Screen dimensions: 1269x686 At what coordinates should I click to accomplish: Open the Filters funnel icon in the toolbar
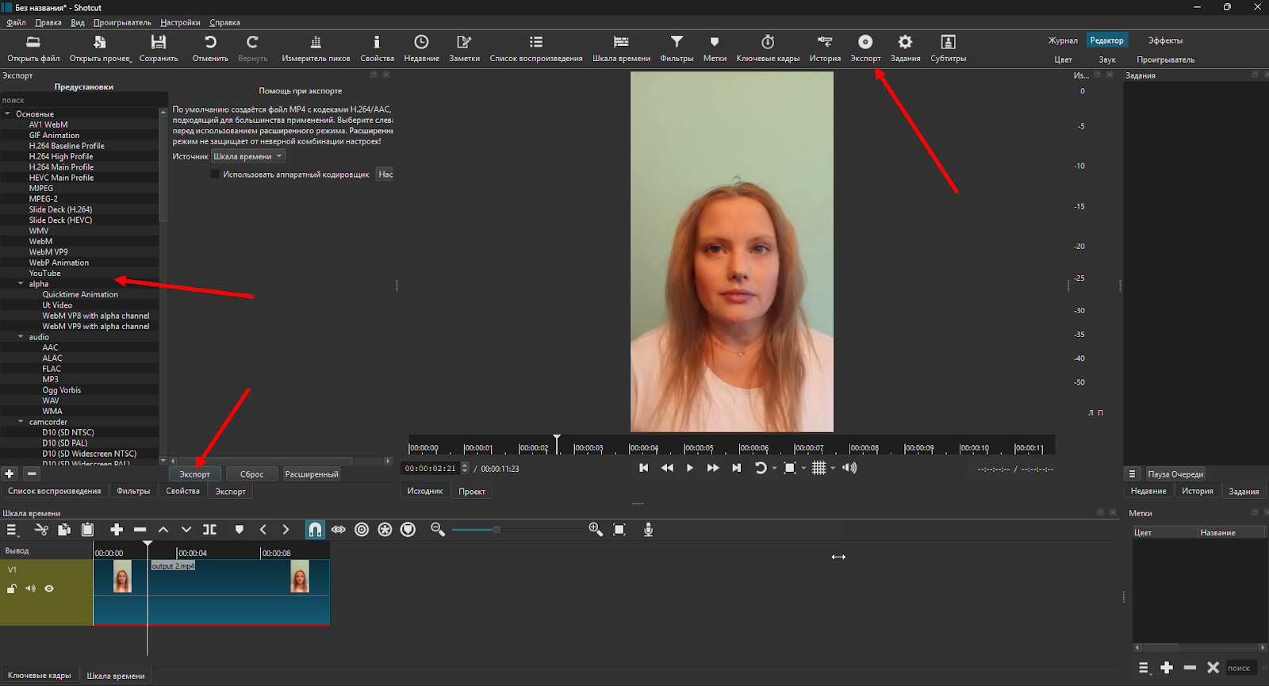[677, 43]
